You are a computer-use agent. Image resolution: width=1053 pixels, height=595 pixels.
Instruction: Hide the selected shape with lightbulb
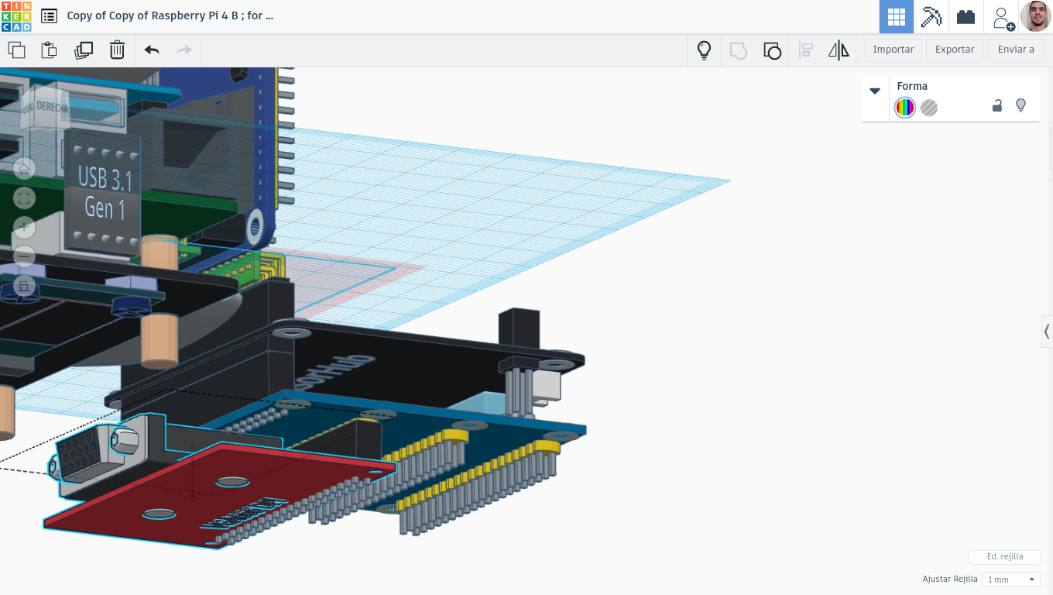tap(1020, 105)
